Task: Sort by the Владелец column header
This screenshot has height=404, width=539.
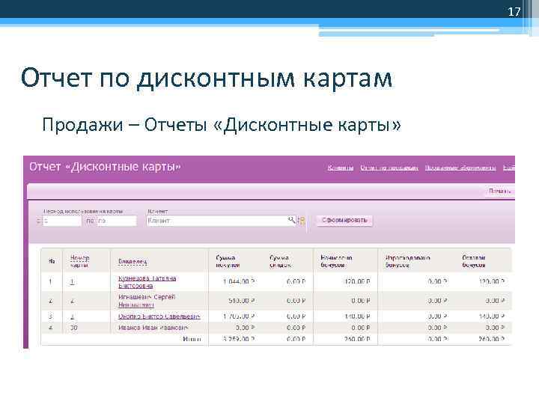Action: coord(133,262)
